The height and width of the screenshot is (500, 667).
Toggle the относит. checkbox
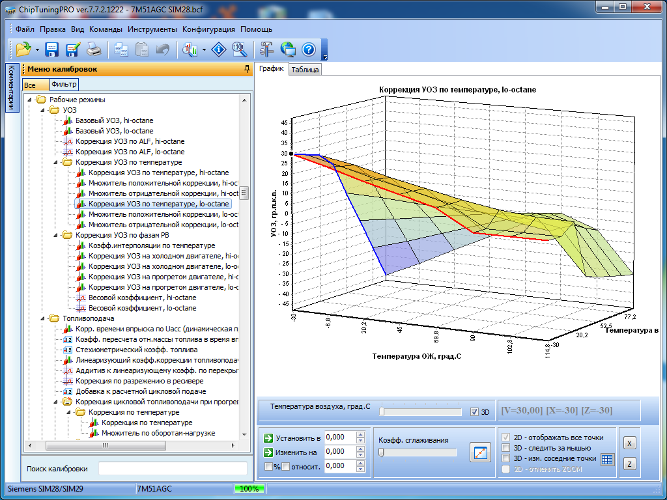285,467
